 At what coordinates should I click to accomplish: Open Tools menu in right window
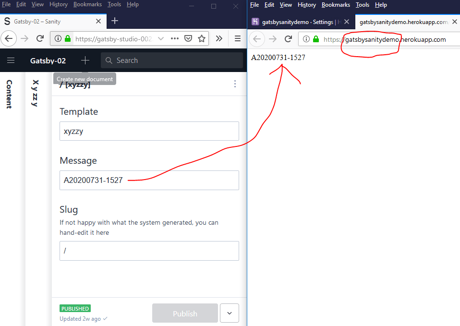363,5
